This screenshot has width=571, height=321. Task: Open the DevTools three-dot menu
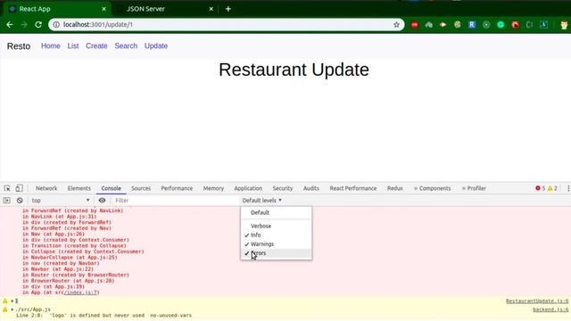[568, 188]
